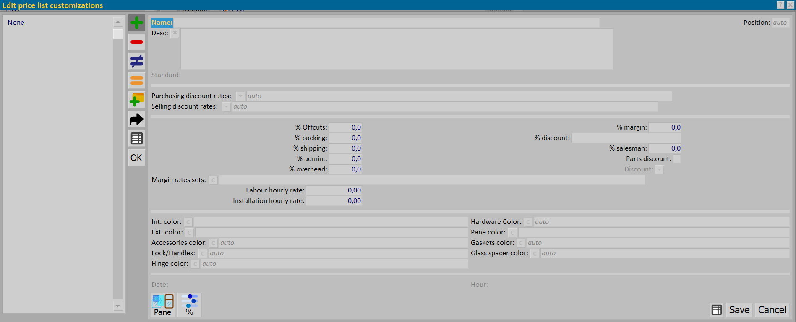The image size is (796, 322).
Task: Open the Gaskets color chooser button
Action: (521, 243)
